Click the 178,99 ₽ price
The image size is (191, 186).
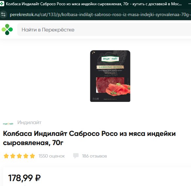pyautogui.click(x=24, y=178)
